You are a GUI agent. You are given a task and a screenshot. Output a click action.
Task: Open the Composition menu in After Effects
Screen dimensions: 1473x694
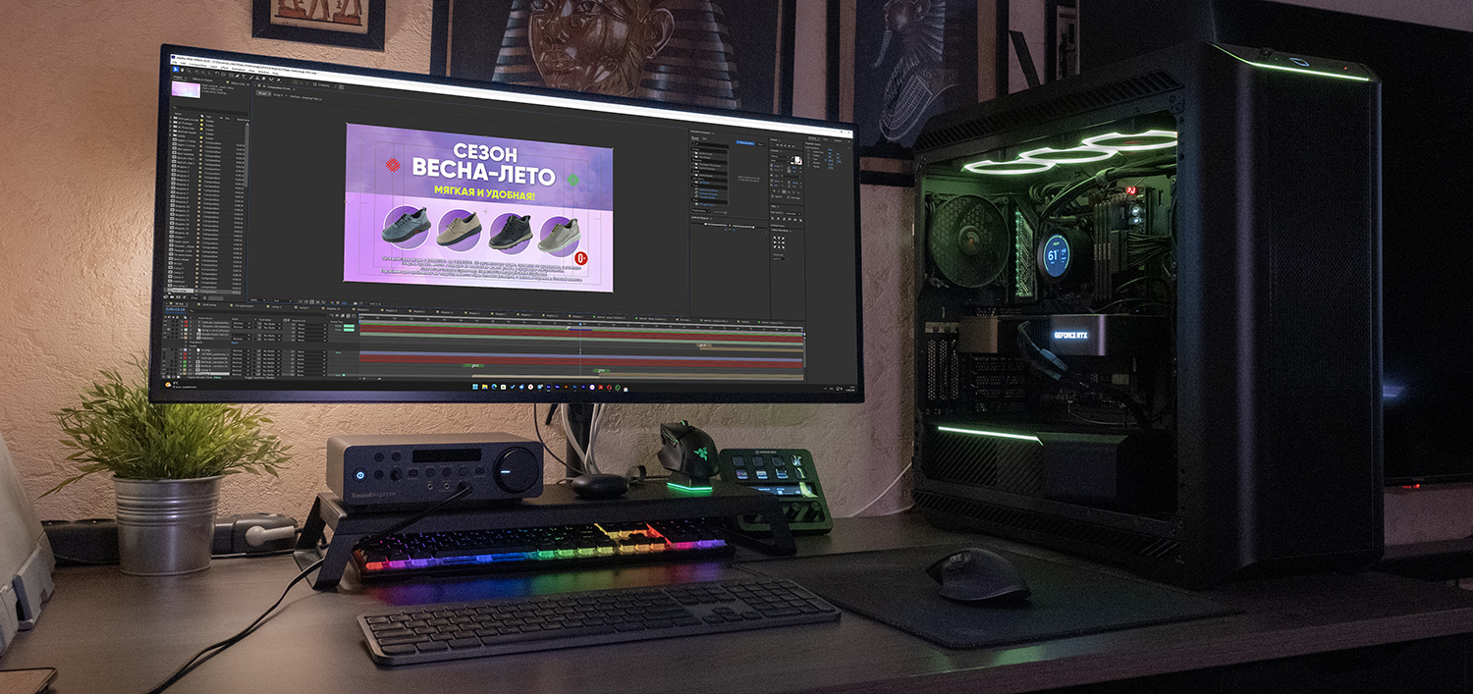[x=197, y=65]
